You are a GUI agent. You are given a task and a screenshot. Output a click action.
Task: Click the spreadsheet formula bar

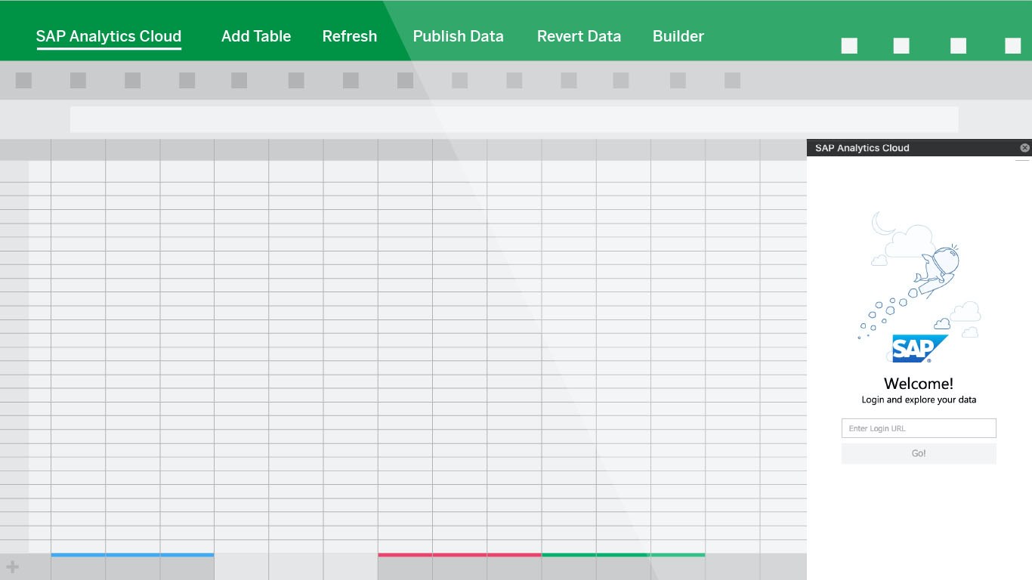click(514, 119)
